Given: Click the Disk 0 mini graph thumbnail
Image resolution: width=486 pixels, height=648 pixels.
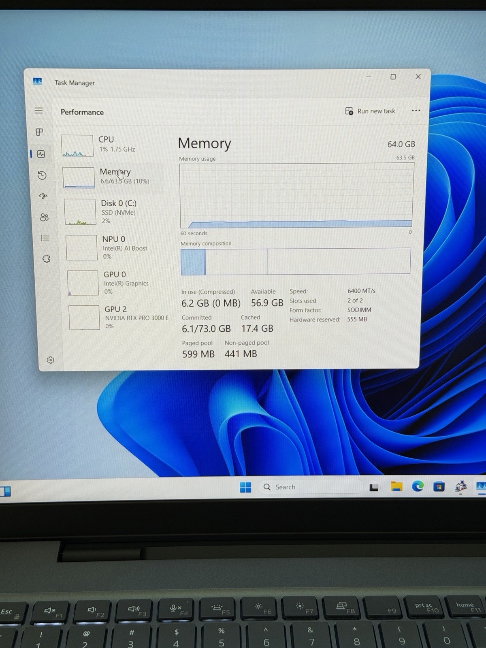Looking at the screenshot, I should [x=80, y=212].
